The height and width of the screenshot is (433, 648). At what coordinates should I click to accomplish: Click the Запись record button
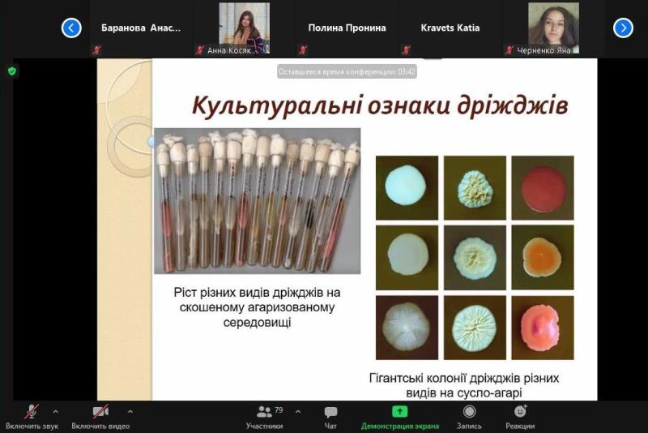point(469,417)
